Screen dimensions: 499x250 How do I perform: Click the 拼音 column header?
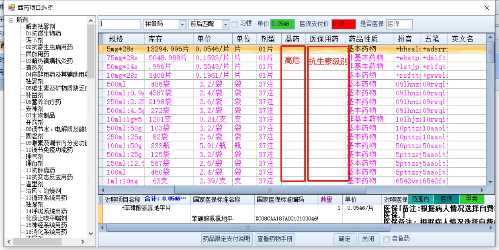click(x=407, y=39)
